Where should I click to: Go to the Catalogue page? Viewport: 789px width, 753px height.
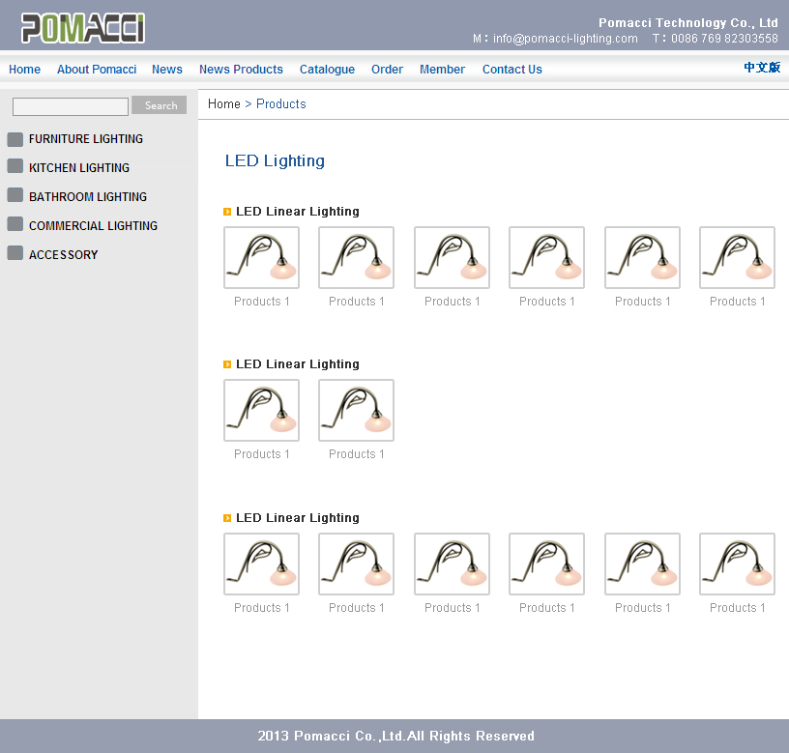327,70
